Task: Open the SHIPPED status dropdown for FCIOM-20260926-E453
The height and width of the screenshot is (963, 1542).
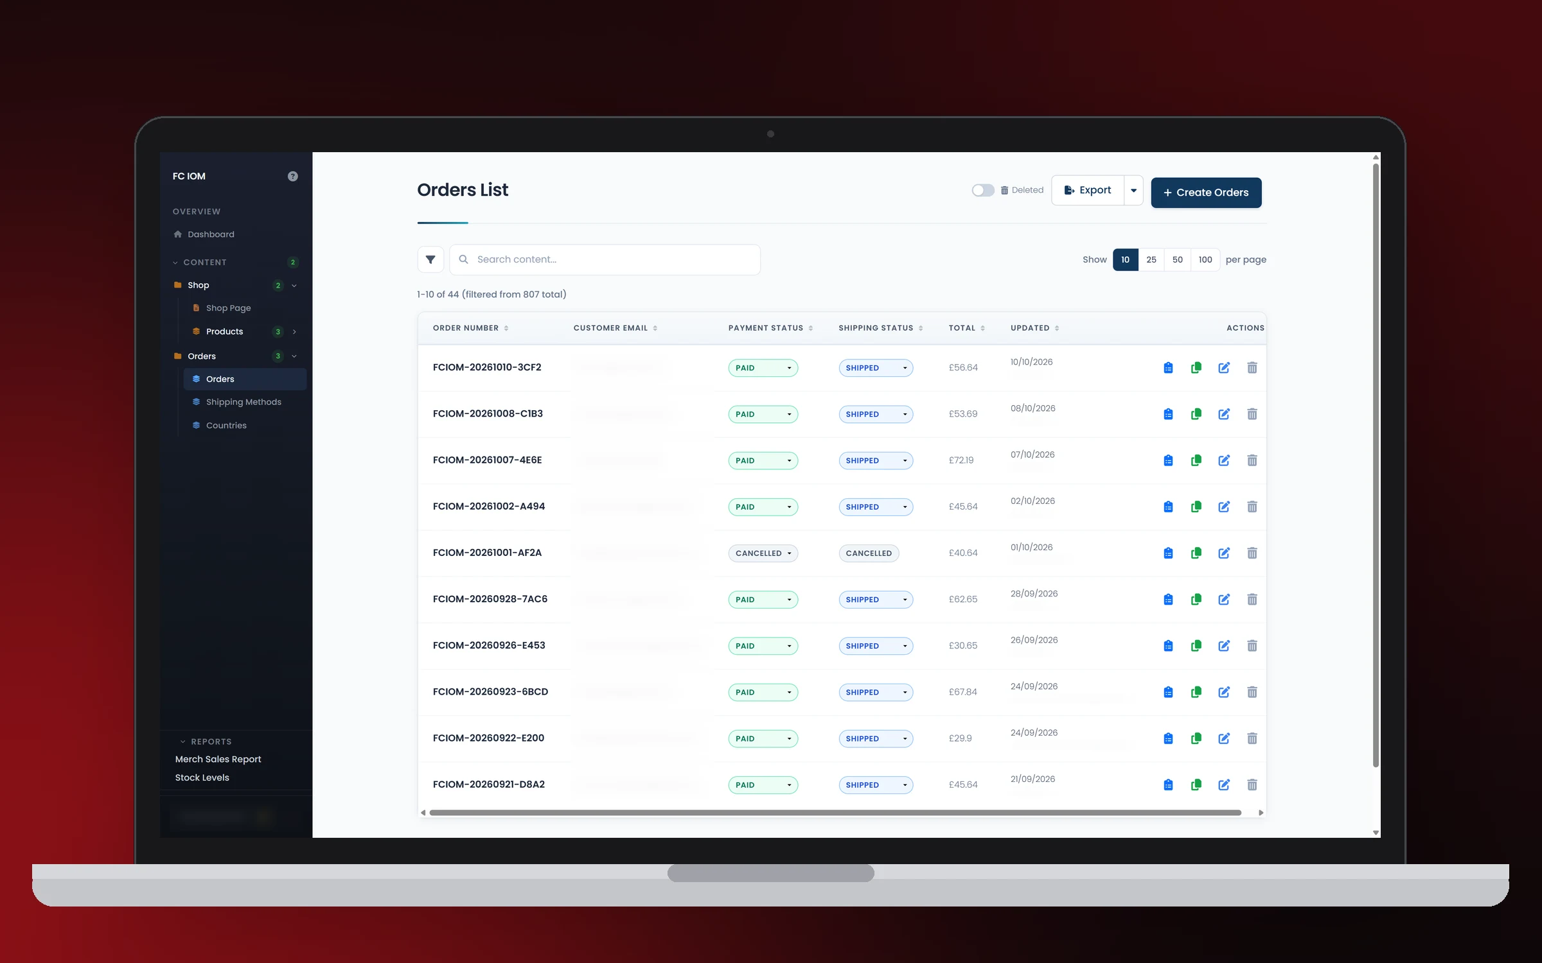Action: [x=875, y=646]
